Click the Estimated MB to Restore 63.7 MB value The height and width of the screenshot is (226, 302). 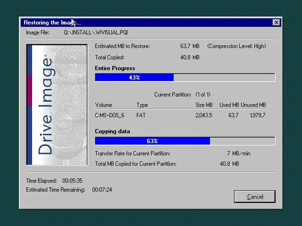tap(190, 46)
